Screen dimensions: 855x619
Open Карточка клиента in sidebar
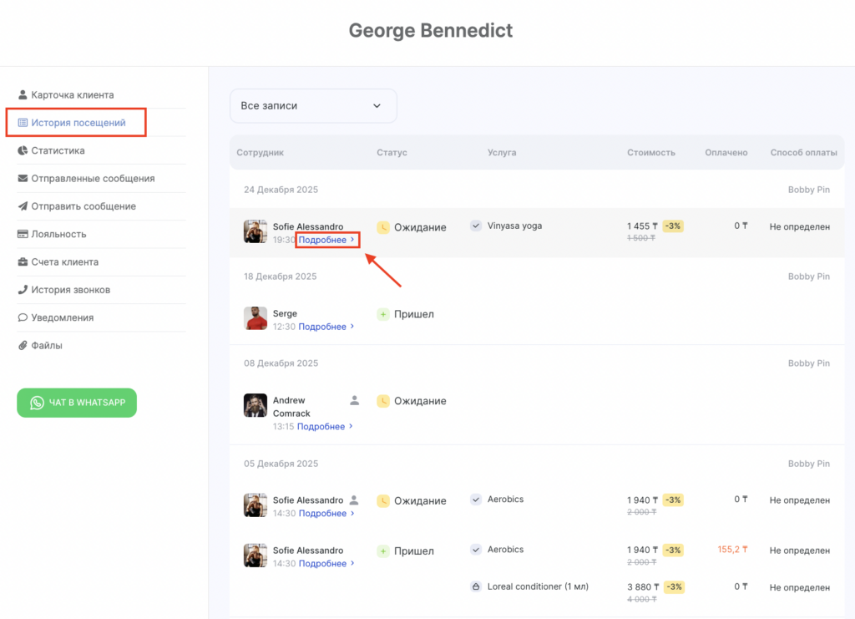tap(72, 95)
